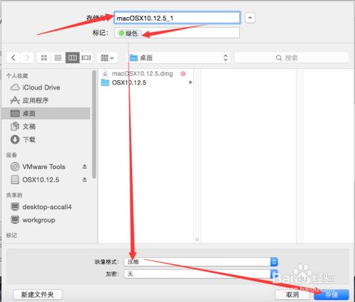
Task: Eject the VMware Tools volume
Action: point(84,166)
